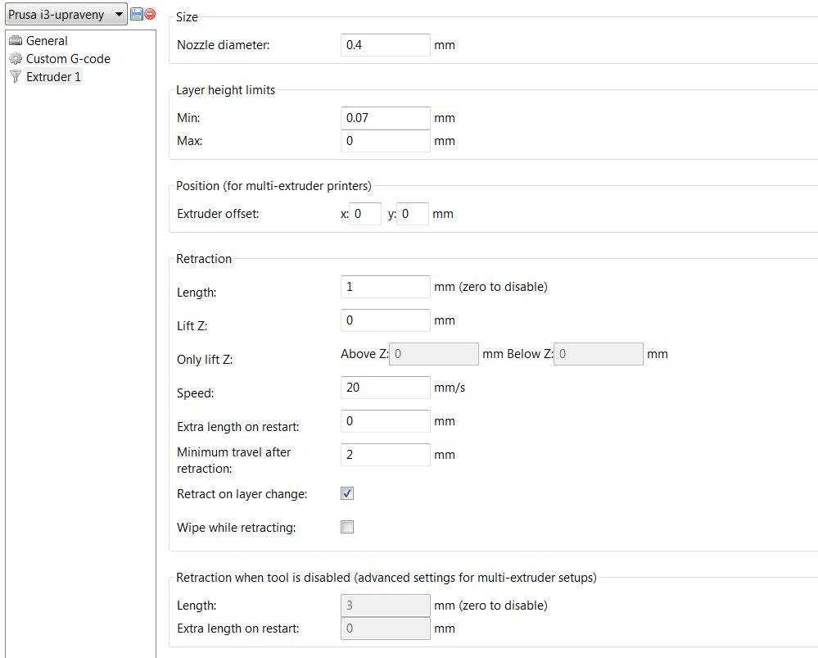Click the Min layer height field
The width and height of the screenshot is (818, 658).
(385, 118)
